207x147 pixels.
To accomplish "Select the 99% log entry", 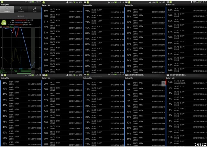I will point(62,66).
